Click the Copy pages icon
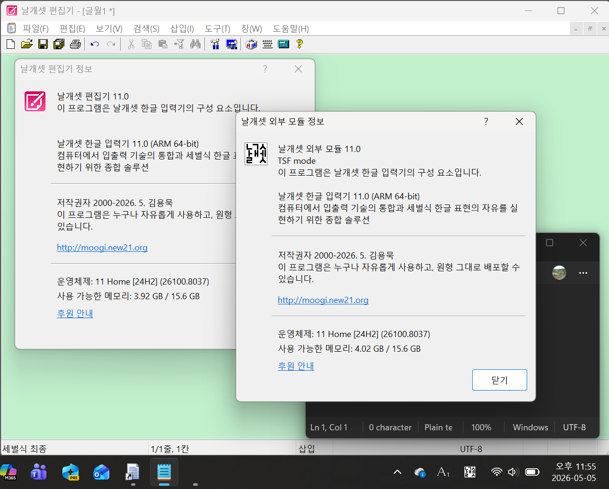 147,44
